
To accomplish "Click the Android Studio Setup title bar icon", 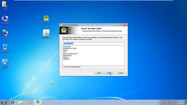I will tap(61, 25).
